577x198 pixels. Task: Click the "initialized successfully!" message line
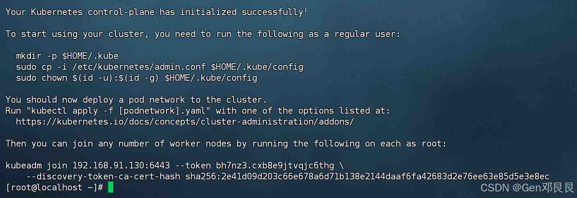[157, 12]
